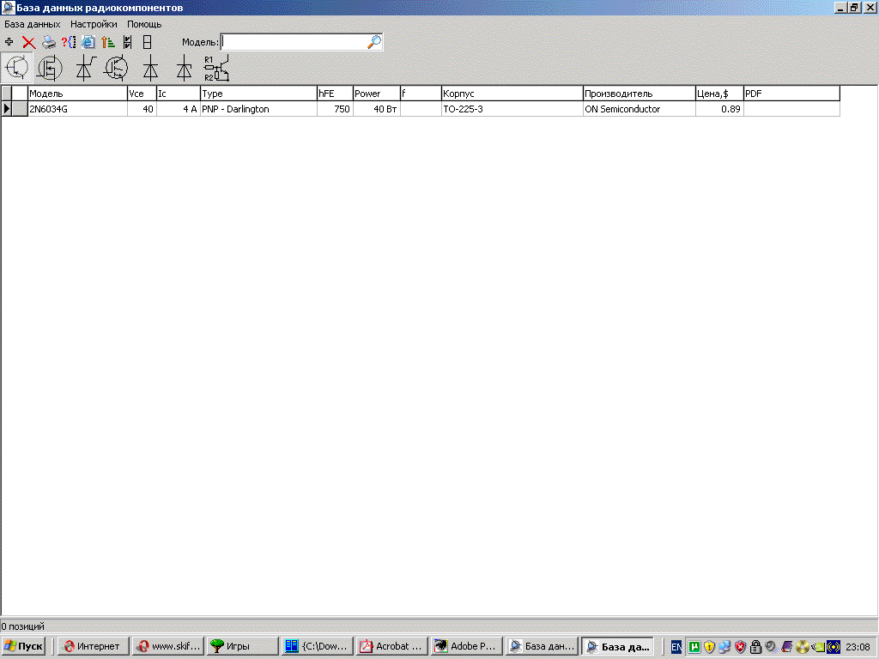This screenshot has width=879, height=659.
Task: Click the Vce column header
Action: 141,94
